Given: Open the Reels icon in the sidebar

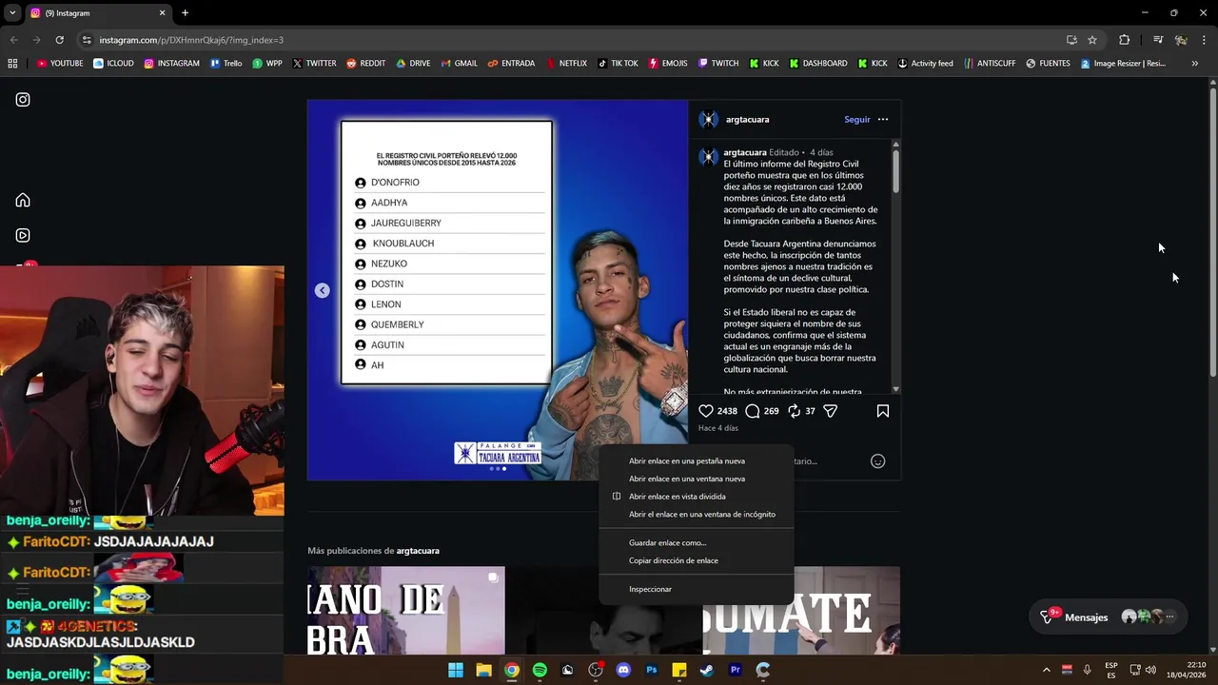Looking at the screenshot, I should click(23, 235).
